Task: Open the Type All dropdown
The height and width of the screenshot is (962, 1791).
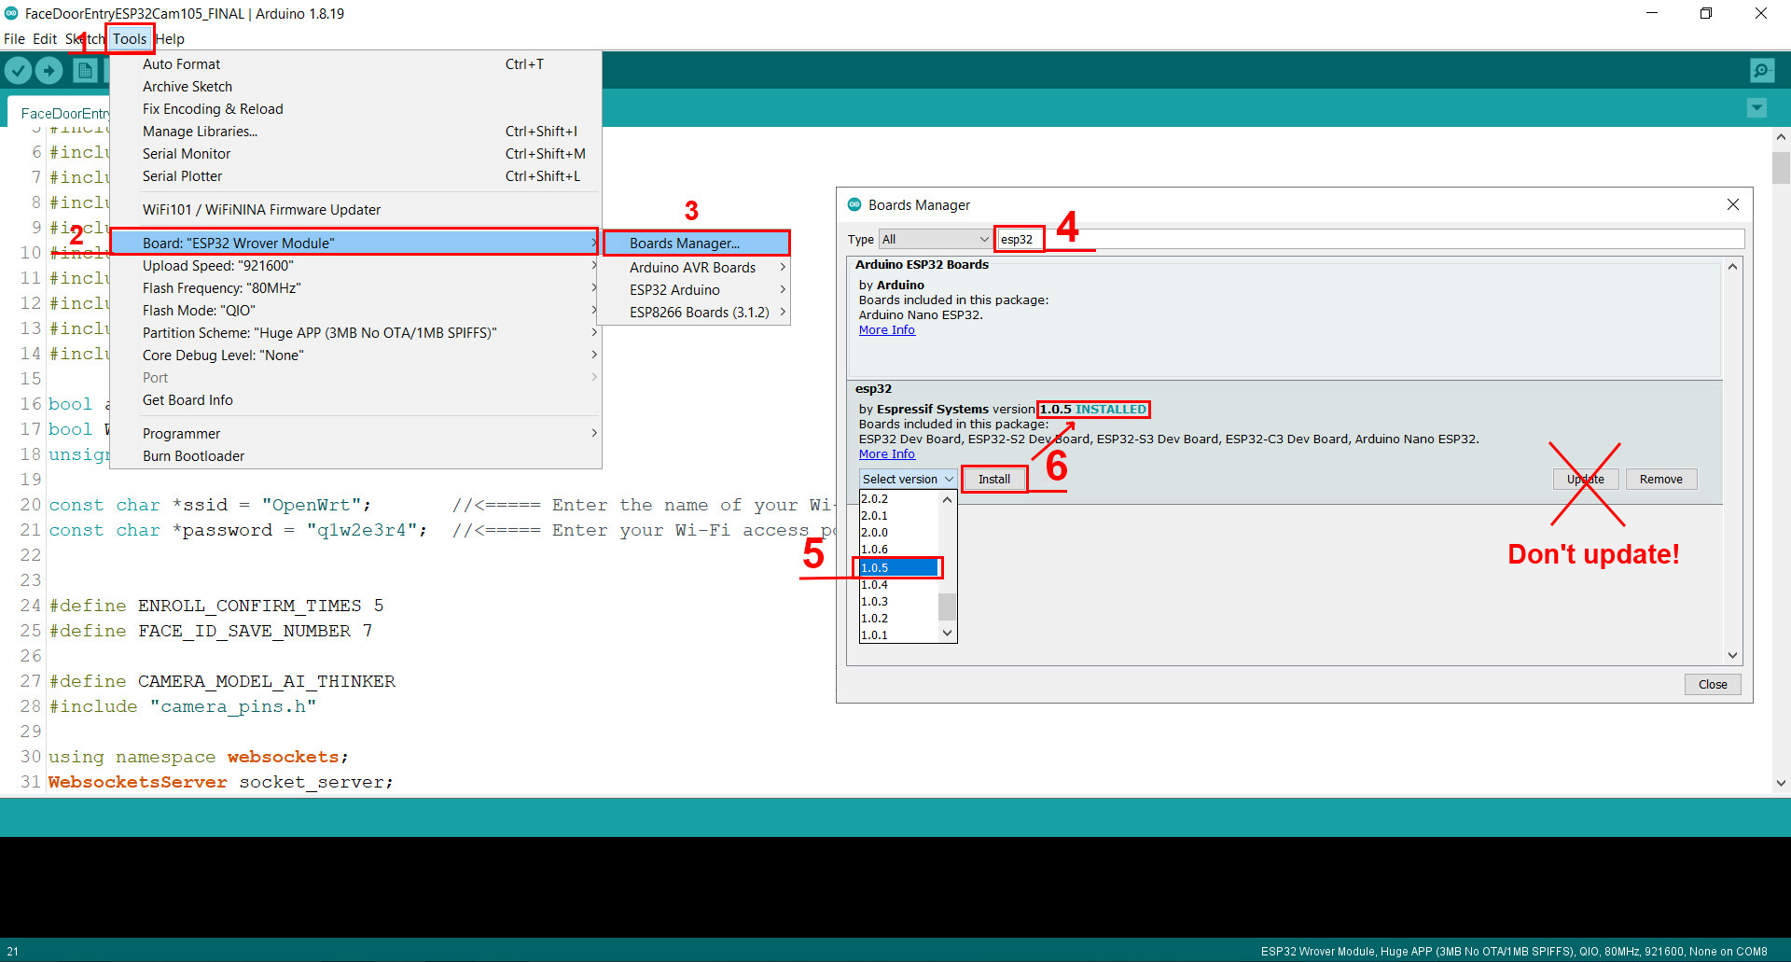Action: pos(935,240)
